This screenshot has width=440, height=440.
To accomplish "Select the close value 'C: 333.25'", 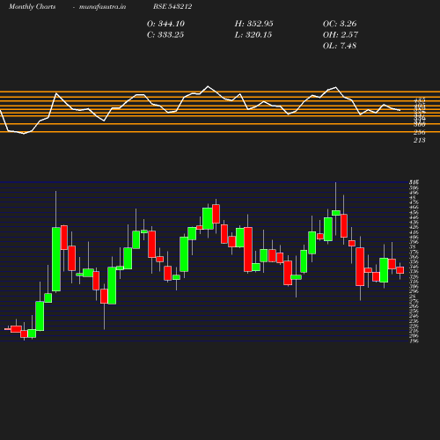I will (165, 35).
